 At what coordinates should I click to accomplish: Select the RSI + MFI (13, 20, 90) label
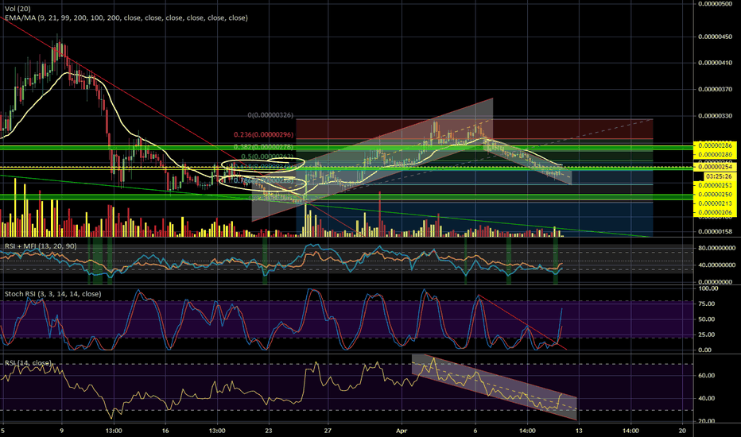point(41,246)
